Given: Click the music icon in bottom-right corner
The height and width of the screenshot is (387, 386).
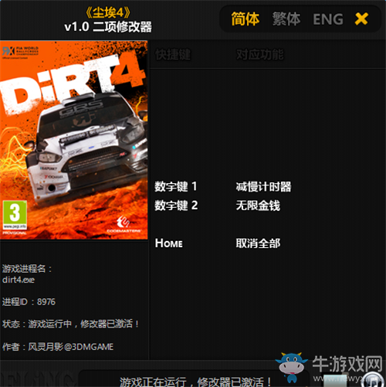Looking at the screenshot, I should [x=373, y=380].
